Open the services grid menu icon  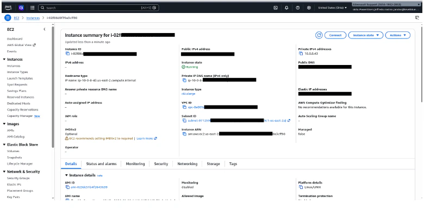(33, 8)
